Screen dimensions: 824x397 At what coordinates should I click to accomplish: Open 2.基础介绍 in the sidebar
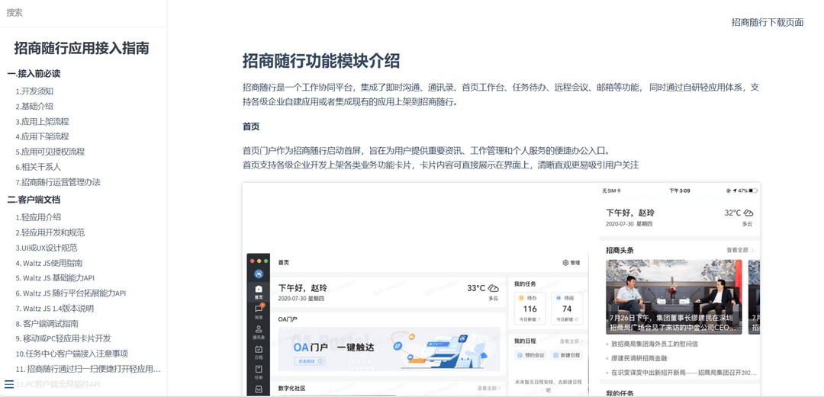pos(34,106)
